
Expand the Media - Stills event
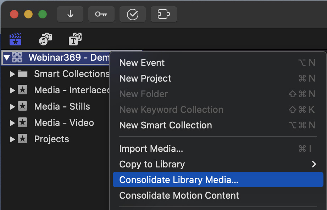[12, 106]
